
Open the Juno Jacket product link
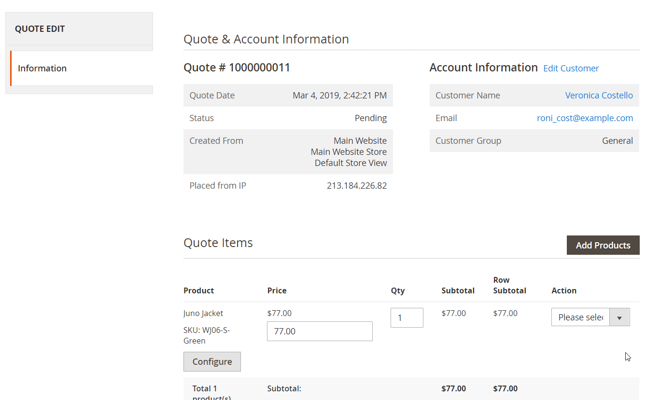203,314
